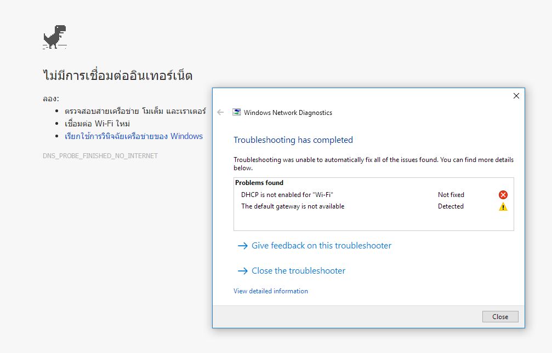Click the เชื่อมต่อ Wi-Fi ใหม่ suggestion
This screenshot has width=552, height=353.
pos(98,124)
